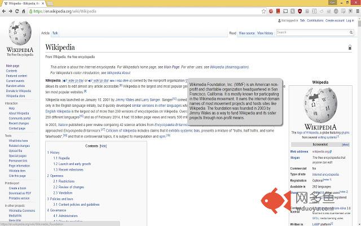Jump to 1 History in contents

click(54, 153)
